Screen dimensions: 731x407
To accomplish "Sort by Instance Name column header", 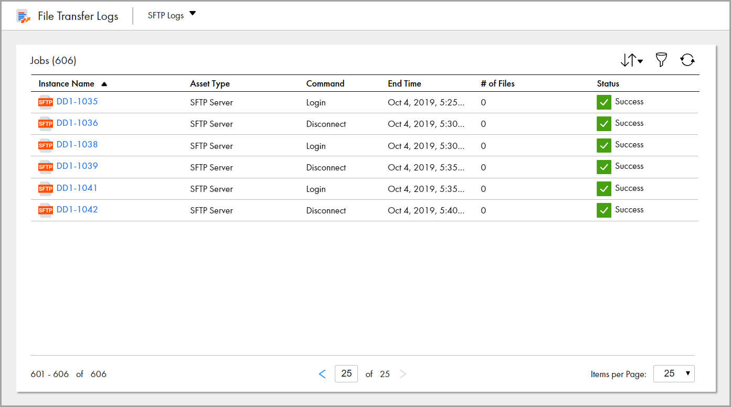I will pos(67,83).
